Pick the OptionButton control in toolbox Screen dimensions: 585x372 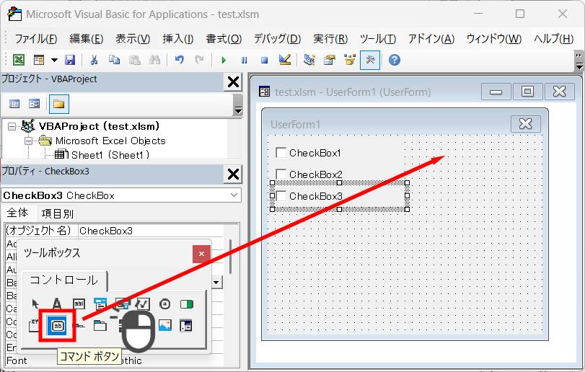[x=164, y=304]
